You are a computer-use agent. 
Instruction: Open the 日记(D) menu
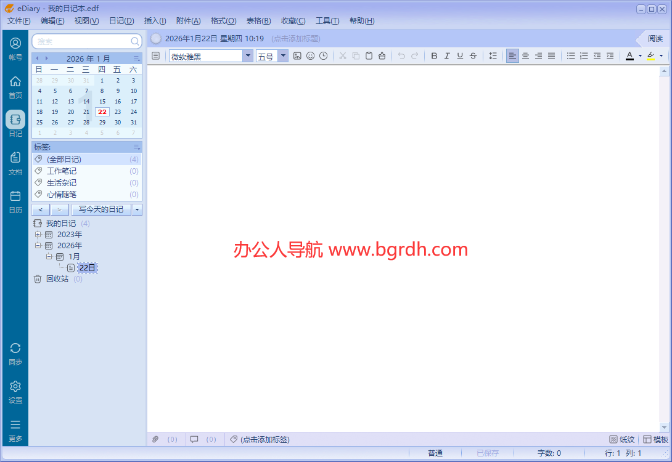tap(121, 20)
